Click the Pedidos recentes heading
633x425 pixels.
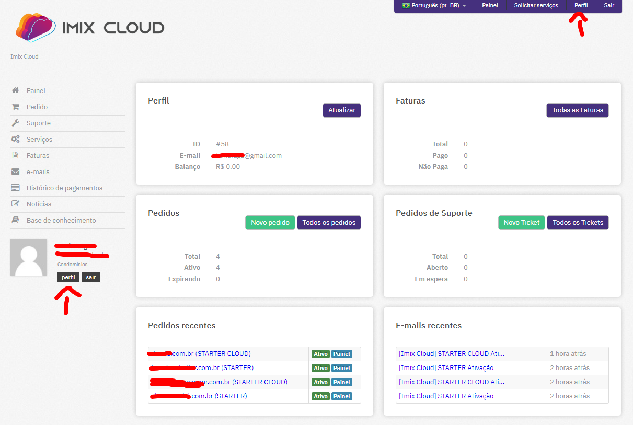[x=182, y=326]
